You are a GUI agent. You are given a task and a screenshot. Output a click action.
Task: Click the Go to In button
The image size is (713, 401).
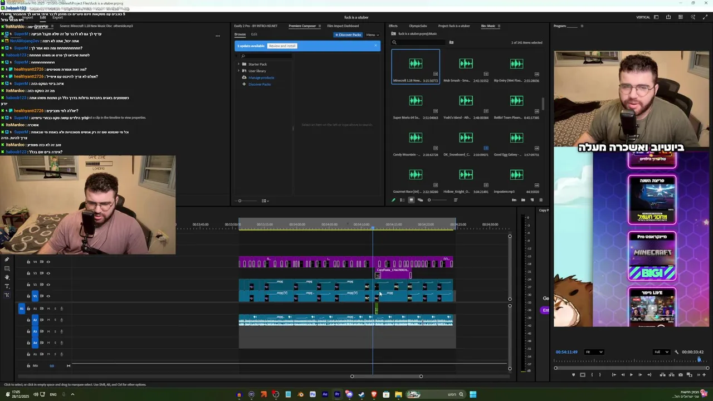click(614, 375)
